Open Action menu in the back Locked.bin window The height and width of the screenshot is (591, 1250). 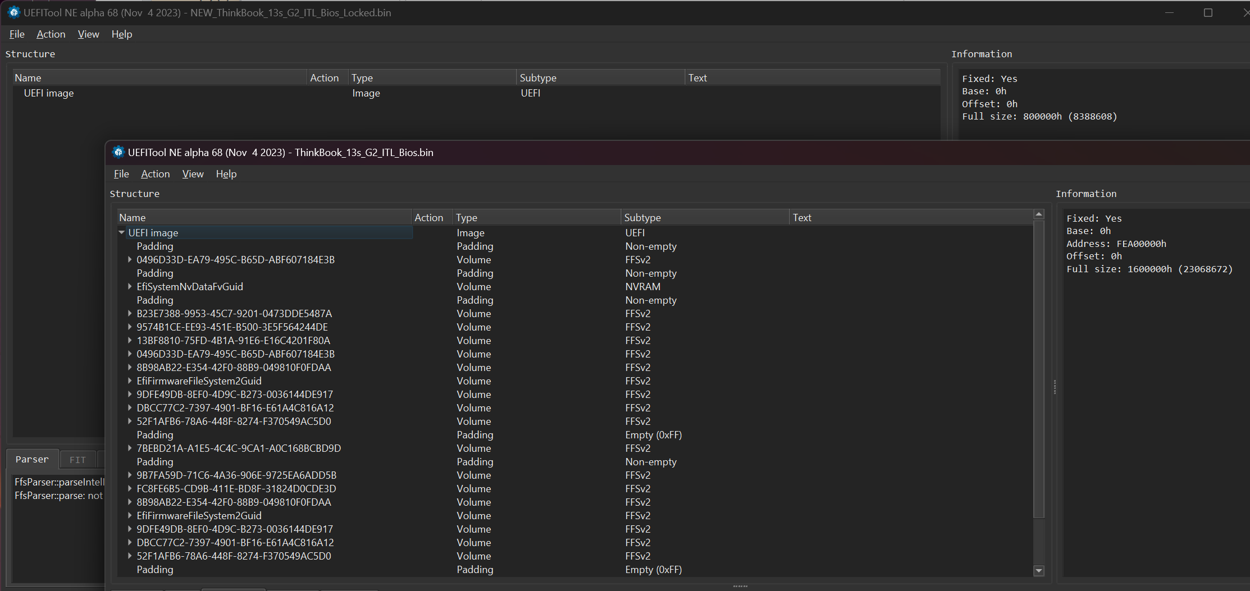pyautogui.click(x=51, y=34)
